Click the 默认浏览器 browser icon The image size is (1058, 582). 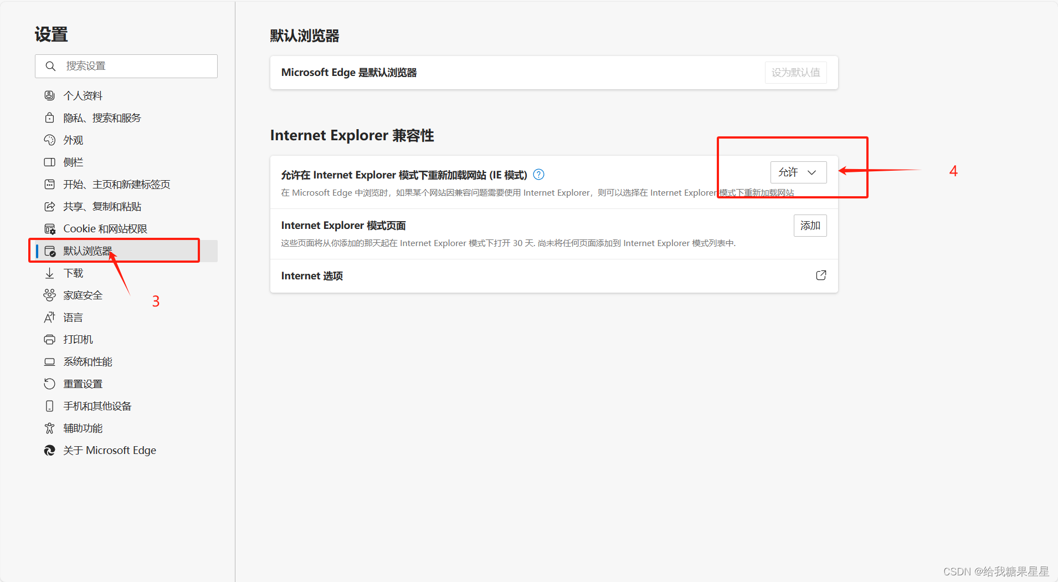click(50, 251)
